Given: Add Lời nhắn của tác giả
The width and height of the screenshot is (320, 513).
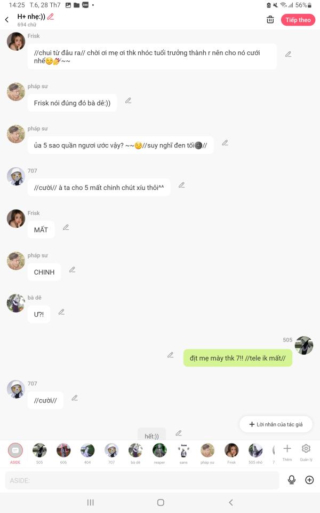Looking at the screenshot, I should tap(276, 424).
